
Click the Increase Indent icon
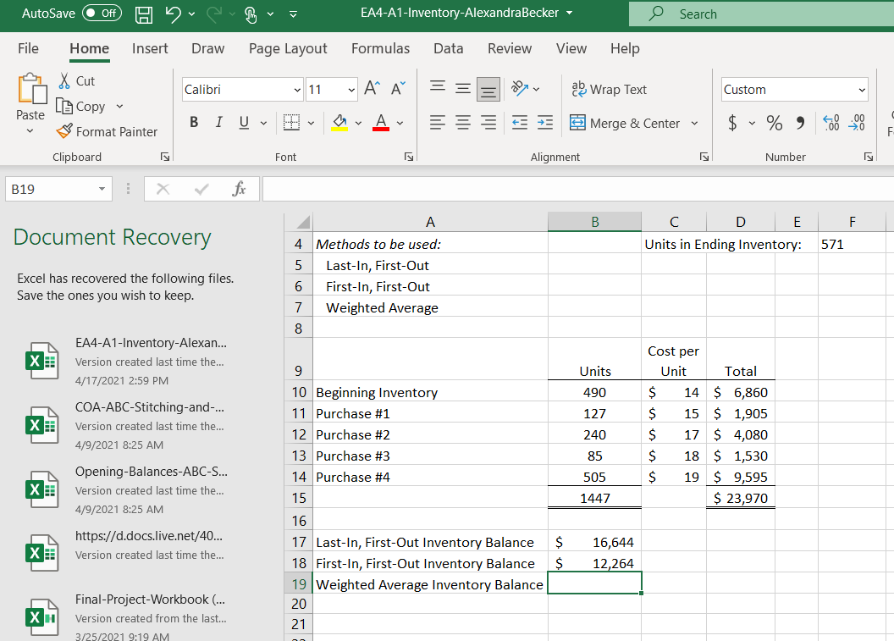pos(546,124)
